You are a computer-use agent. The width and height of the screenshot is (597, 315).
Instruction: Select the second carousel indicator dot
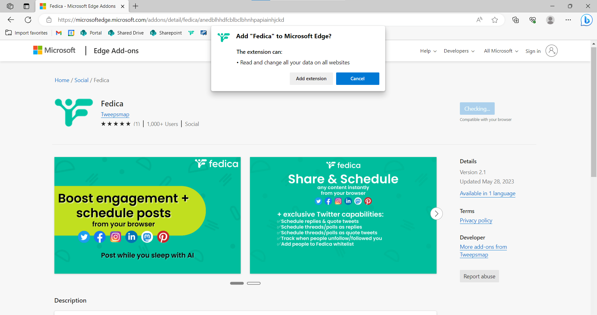(254, 283)
